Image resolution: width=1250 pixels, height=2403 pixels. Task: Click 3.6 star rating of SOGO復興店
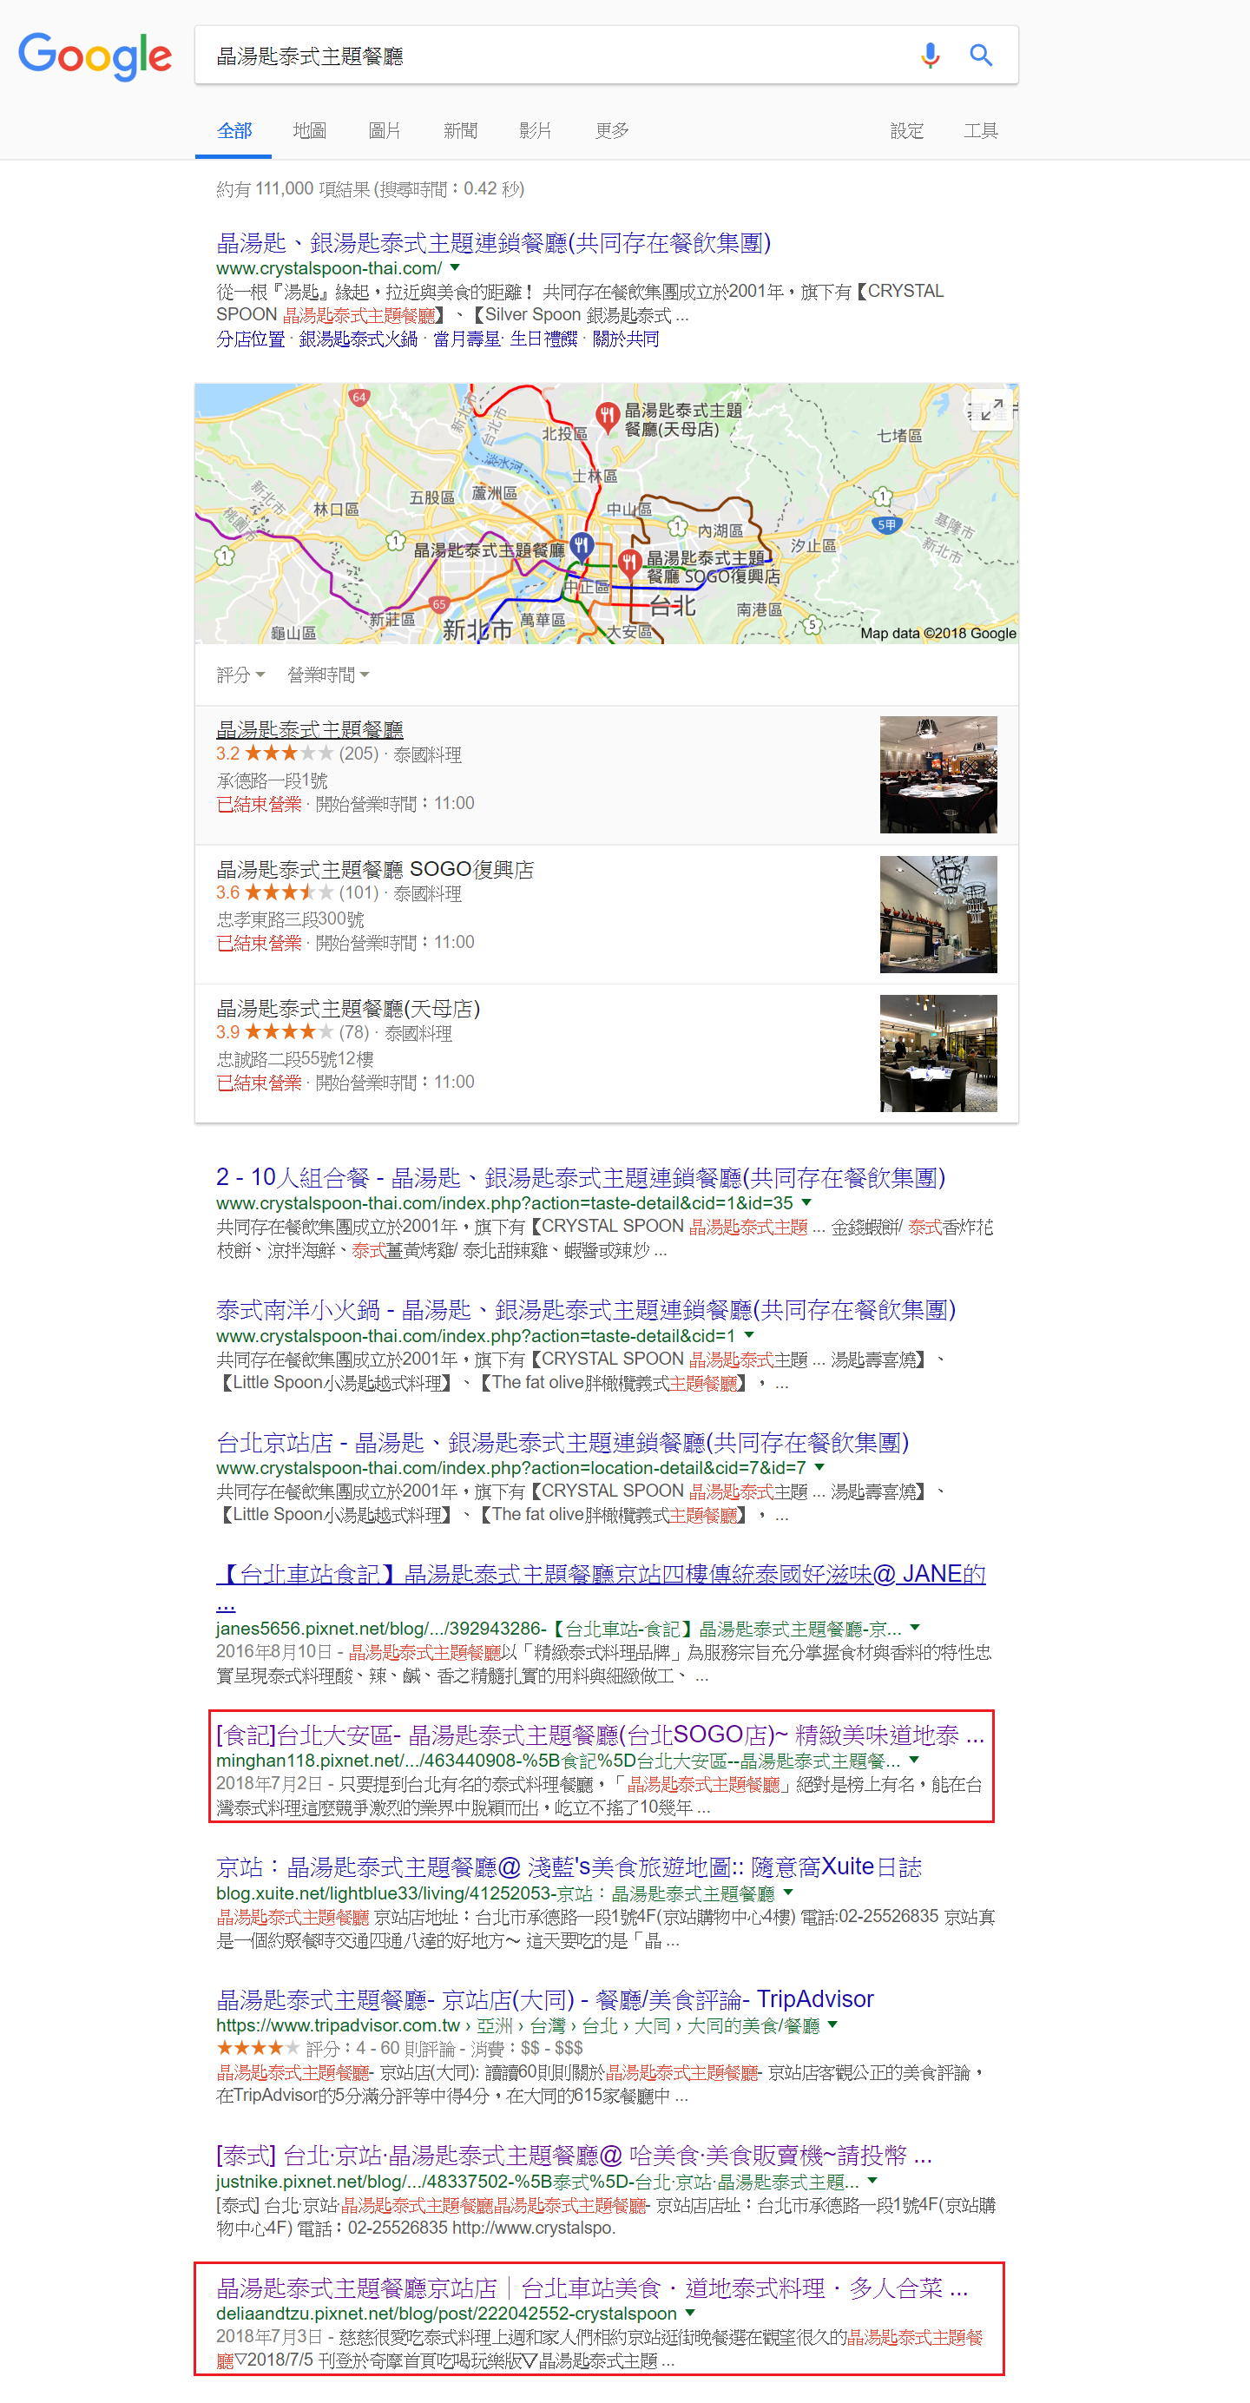pos(287,892)
